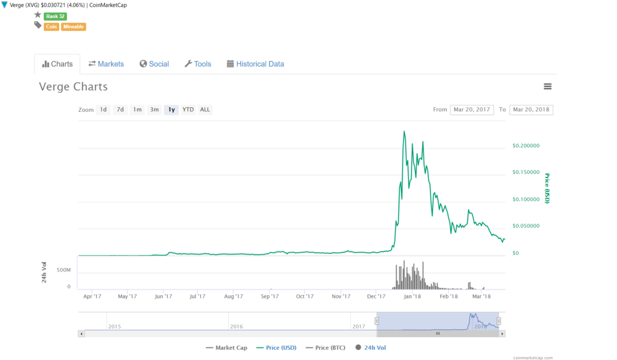Click the tag icon beside Coin
Viewport: 617px width, 360px height.
(38, 25)
